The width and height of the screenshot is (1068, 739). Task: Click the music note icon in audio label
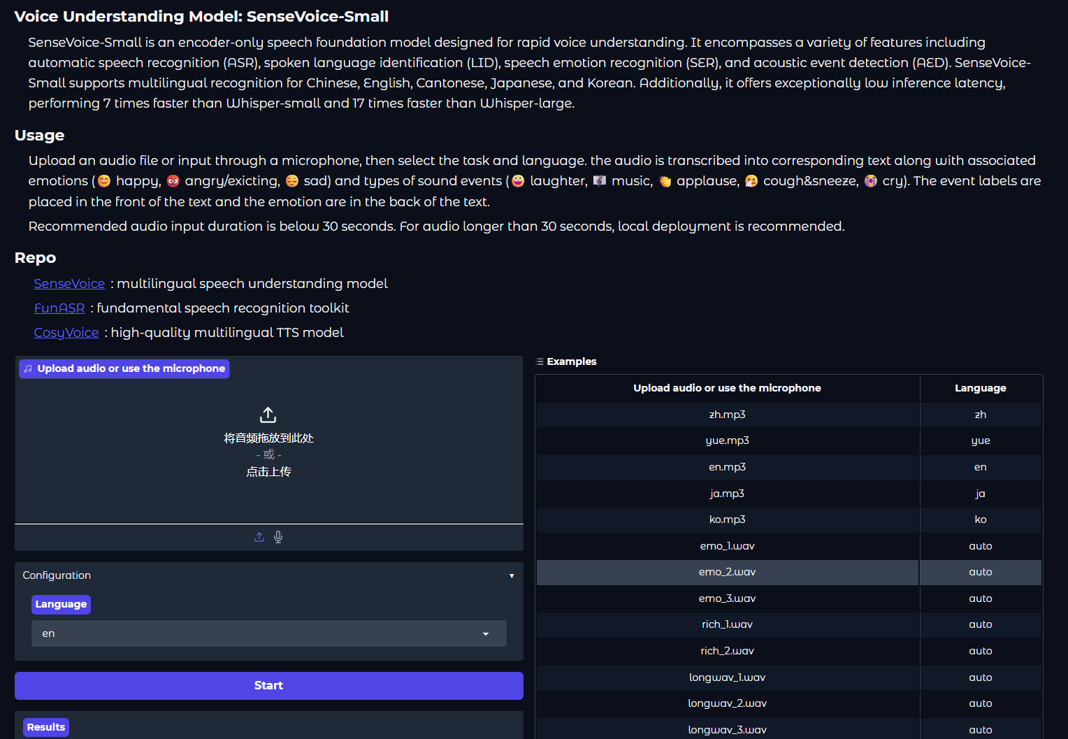coord(28,368)
